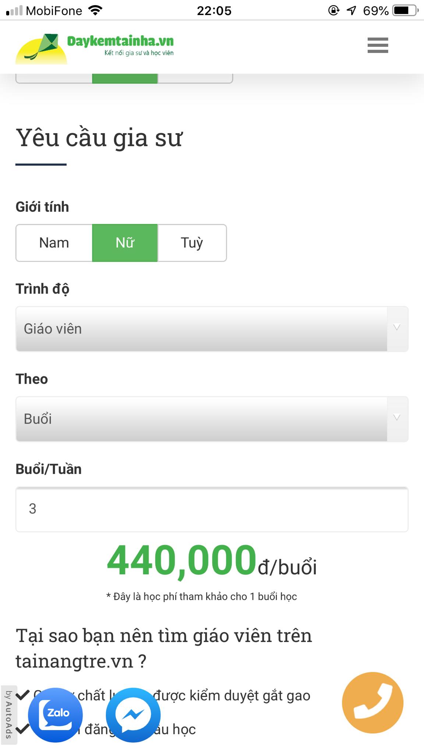The width and height of the screenshot is (424, 754).
Task: Click the Buổi/Tuần input field showing 3
Action: pos(212,508)
